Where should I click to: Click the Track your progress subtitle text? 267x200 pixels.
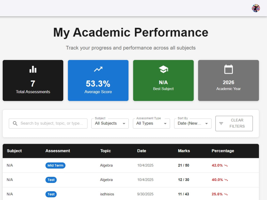[x=131, y=48]
